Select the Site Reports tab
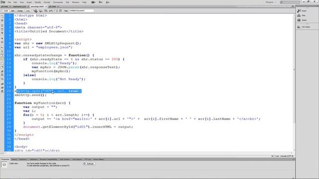This screenshot has height=179, width=319. tap(77, 160)
